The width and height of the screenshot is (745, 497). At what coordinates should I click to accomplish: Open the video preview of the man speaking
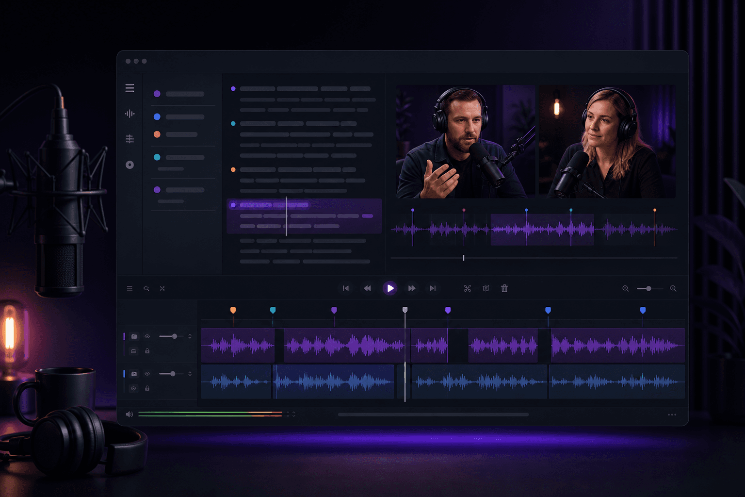pyautogui.click(x=466, y=142)
